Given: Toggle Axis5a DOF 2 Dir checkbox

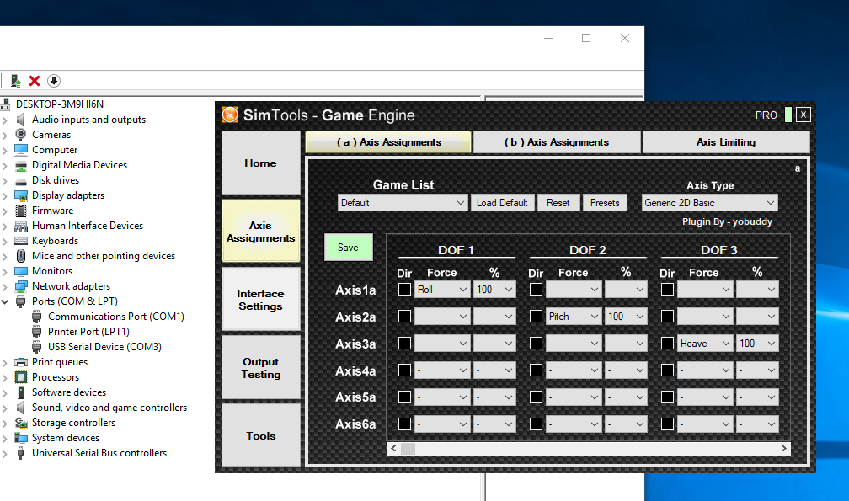Looking at the screenshot, I should [x=536, y=397].
